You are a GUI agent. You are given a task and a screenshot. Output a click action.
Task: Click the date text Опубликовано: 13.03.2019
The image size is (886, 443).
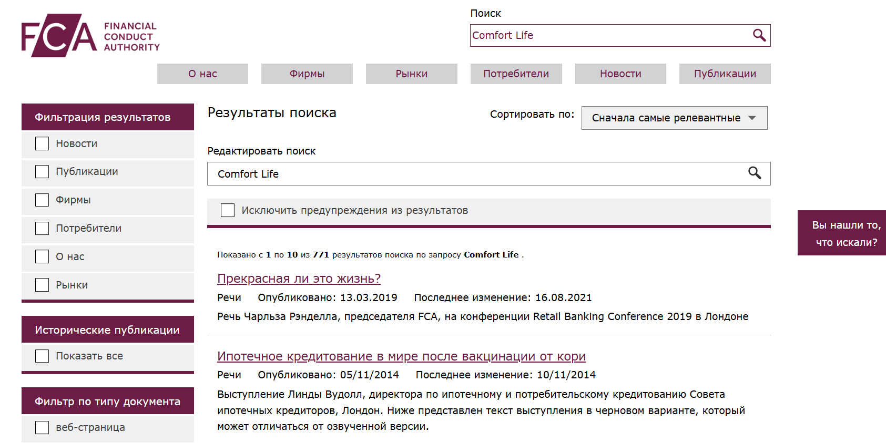point(328,297)
